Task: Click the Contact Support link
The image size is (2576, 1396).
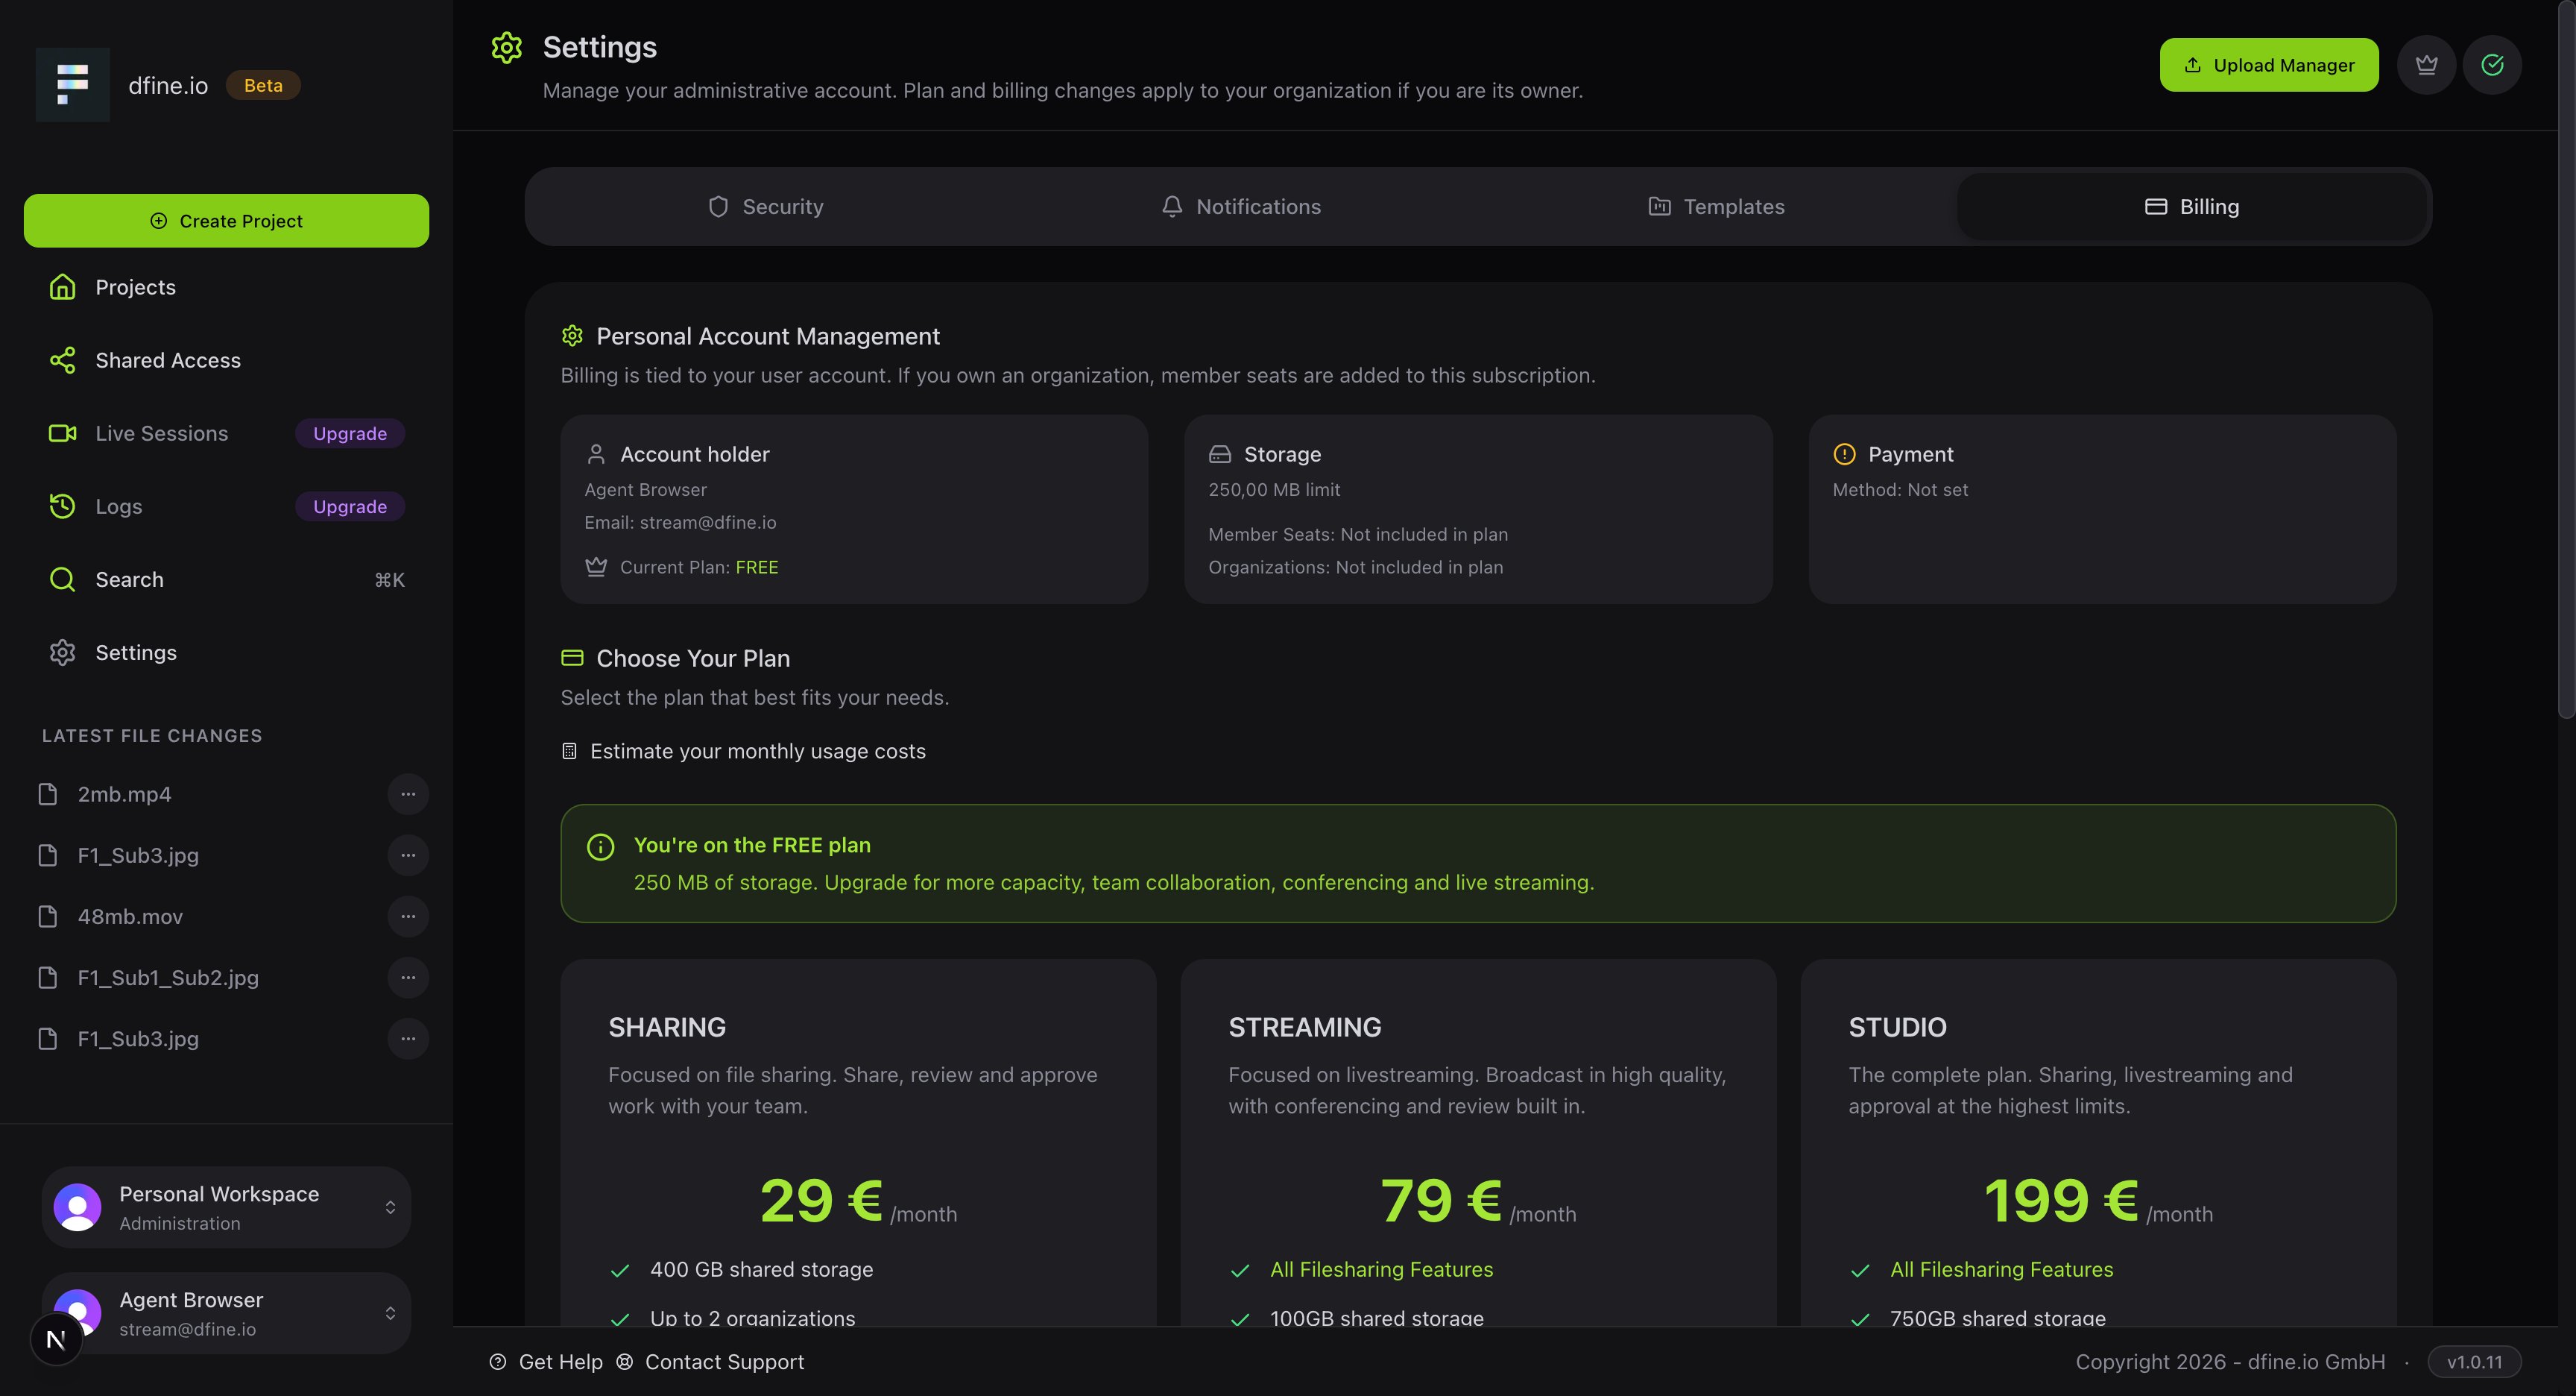Action: [710, 1361]
